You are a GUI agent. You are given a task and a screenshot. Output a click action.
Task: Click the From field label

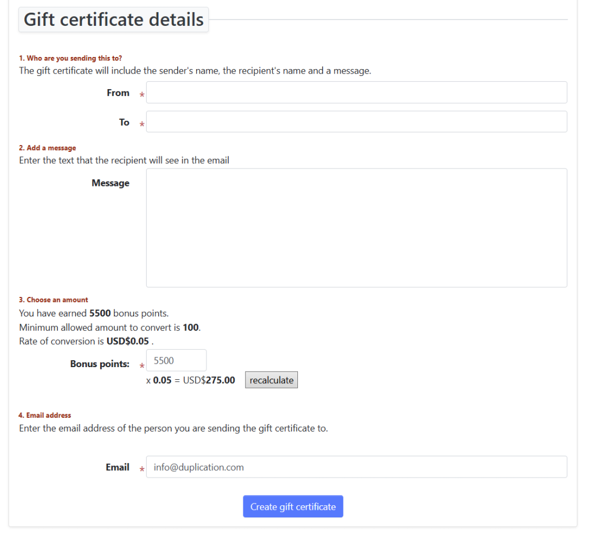click(x=118, y=93)
